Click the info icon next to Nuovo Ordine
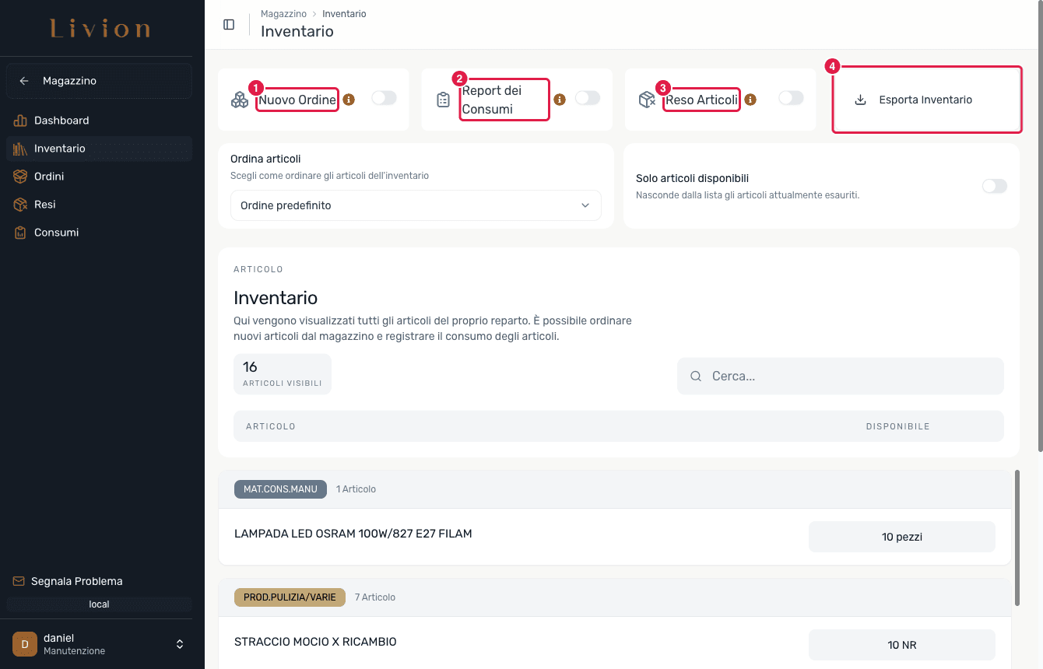1043x669 pixels. coord(349,100)
